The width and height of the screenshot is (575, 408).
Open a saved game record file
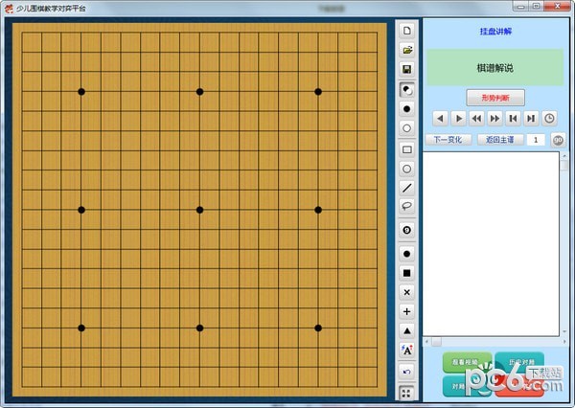(406, 50)
